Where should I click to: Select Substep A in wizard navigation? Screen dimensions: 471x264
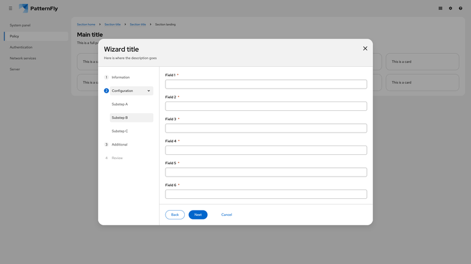pos(120,104)
